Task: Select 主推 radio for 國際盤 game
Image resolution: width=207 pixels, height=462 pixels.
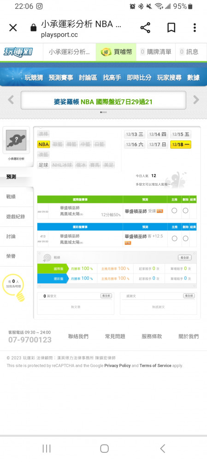Action: [x=174, y=210]
